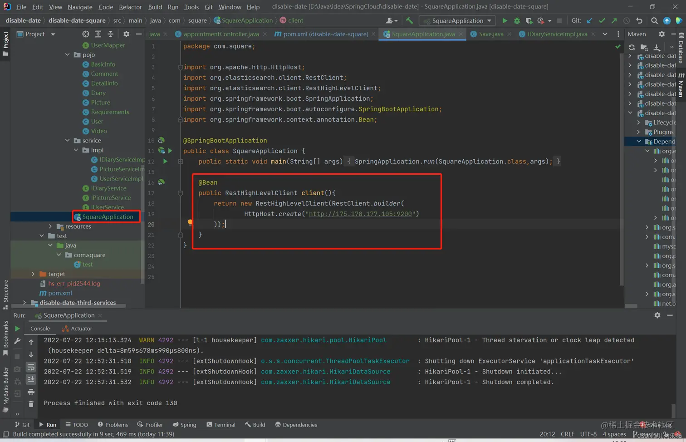Click Download Sources icon in Maven panel
The width and height of the screenshot is (686, 442).
tap(657, 47)
